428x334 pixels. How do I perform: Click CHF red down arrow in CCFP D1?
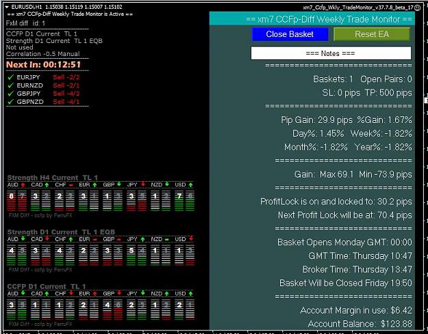tap(71, 293)
